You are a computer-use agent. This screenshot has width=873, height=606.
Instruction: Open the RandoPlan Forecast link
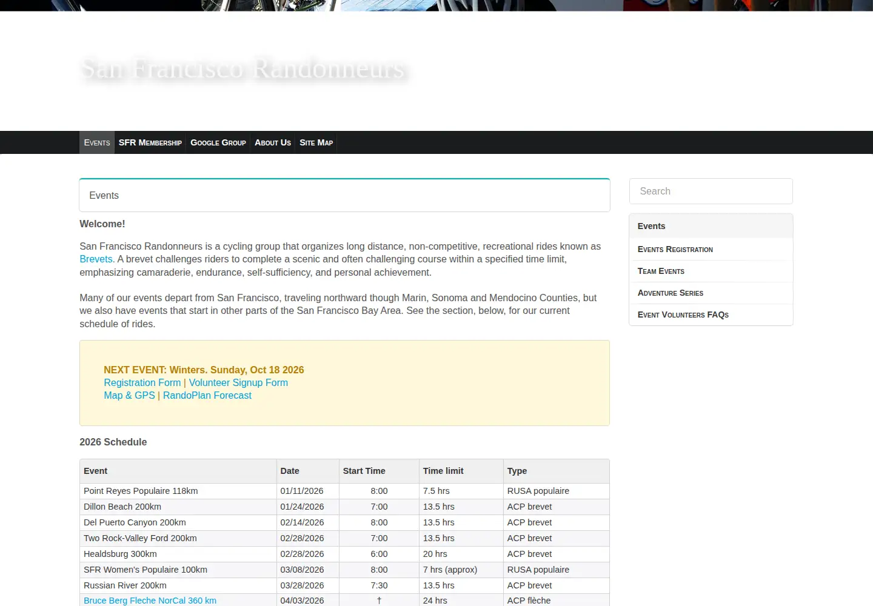coord(207,395)
